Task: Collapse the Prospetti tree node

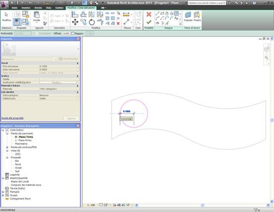Action: pos(7,157)
